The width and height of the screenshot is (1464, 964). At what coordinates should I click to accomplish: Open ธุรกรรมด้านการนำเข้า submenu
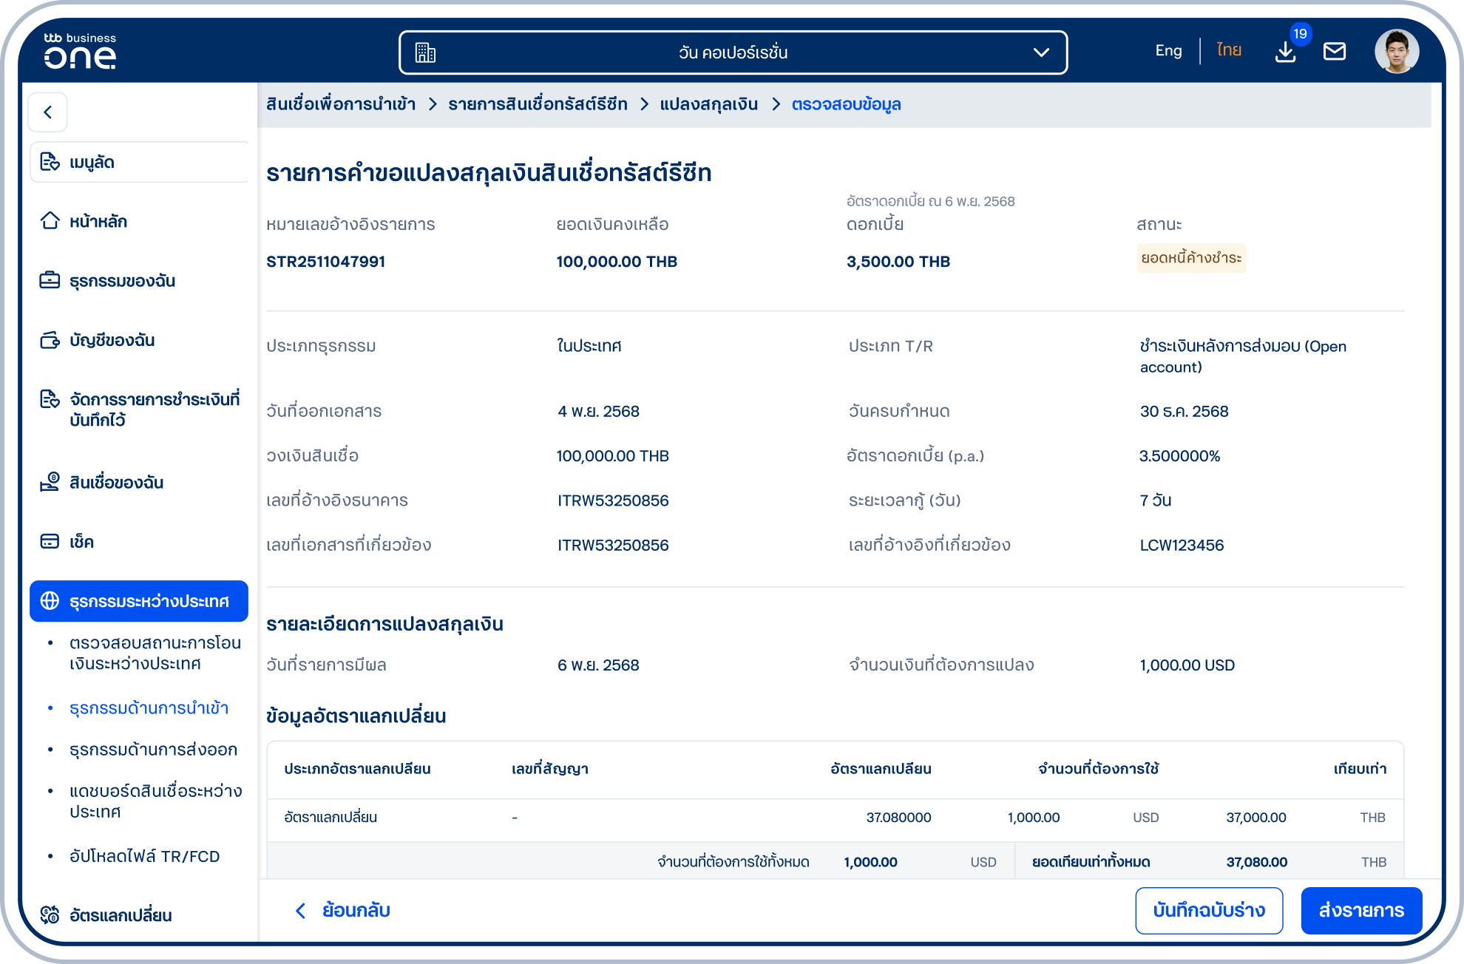coord(149,708)
